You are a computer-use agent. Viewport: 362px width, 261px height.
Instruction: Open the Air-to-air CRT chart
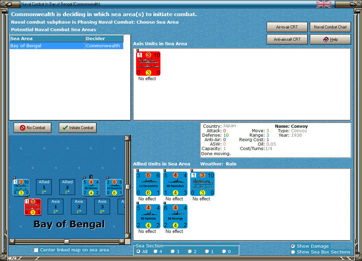coord(287,27)
